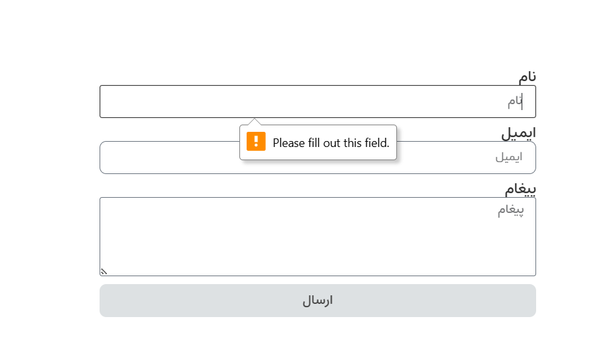Click the empty middle of پیغام textarea
The image size is (608, 352).
(x=318, y=241)
